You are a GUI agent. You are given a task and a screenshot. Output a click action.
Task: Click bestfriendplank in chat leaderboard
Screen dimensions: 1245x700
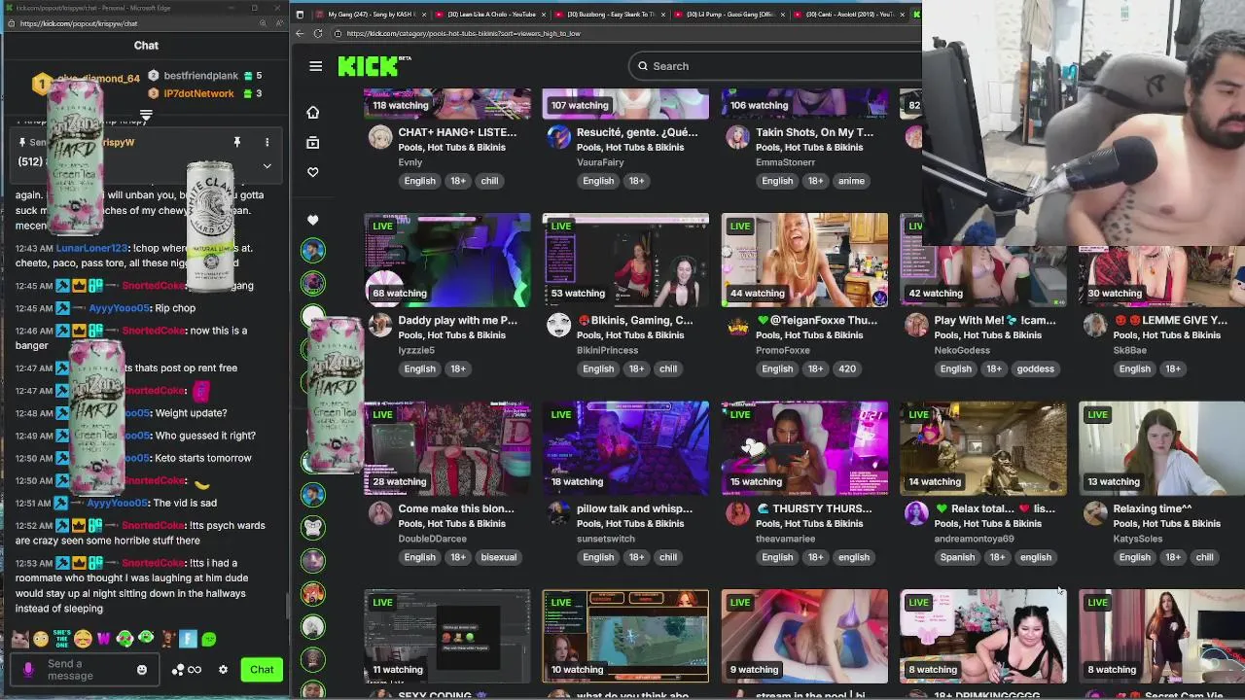(x=201, y=76)
